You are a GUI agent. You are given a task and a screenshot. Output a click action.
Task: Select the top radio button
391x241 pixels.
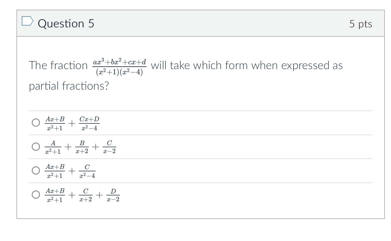pos(36,122)
